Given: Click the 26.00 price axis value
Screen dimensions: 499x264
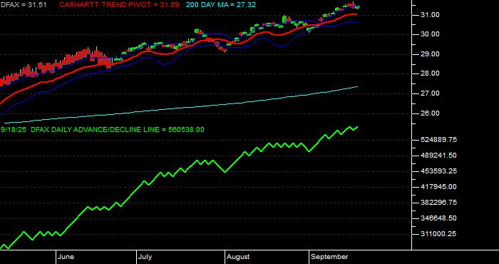Looking at the screenshot, I should click(431, 113).
